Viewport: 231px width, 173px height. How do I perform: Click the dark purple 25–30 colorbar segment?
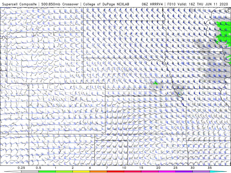(x=184, y=172)
